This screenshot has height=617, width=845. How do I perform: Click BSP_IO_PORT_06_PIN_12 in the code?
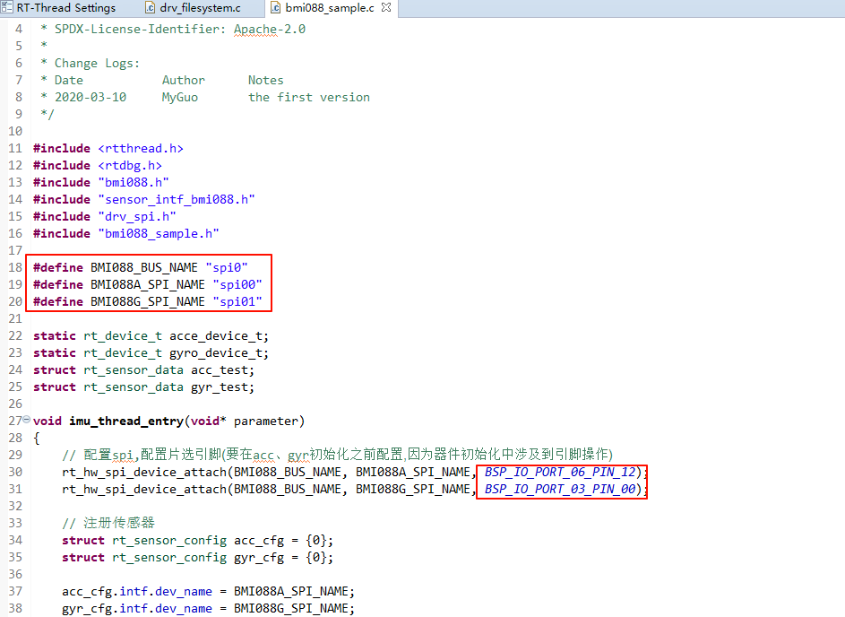(x=560, y=472)
